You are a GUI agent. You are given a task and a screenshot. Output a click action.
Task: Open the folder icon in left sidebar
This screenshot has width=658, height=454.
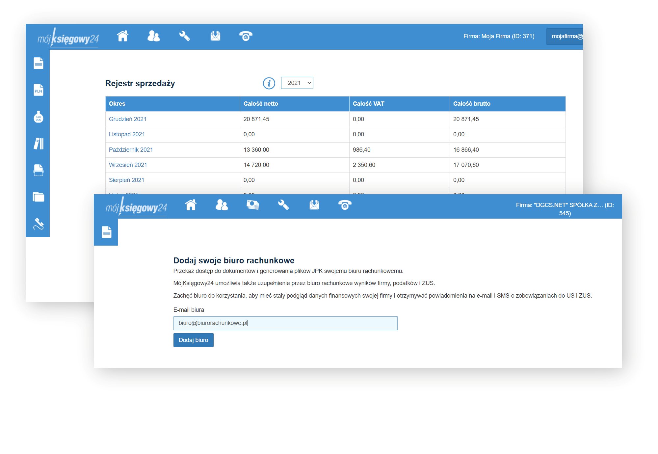39,197
